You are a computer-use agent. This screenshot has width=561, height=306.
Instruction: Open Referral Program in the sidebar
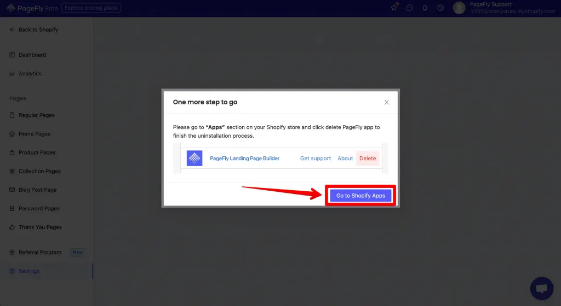point(39,252)
